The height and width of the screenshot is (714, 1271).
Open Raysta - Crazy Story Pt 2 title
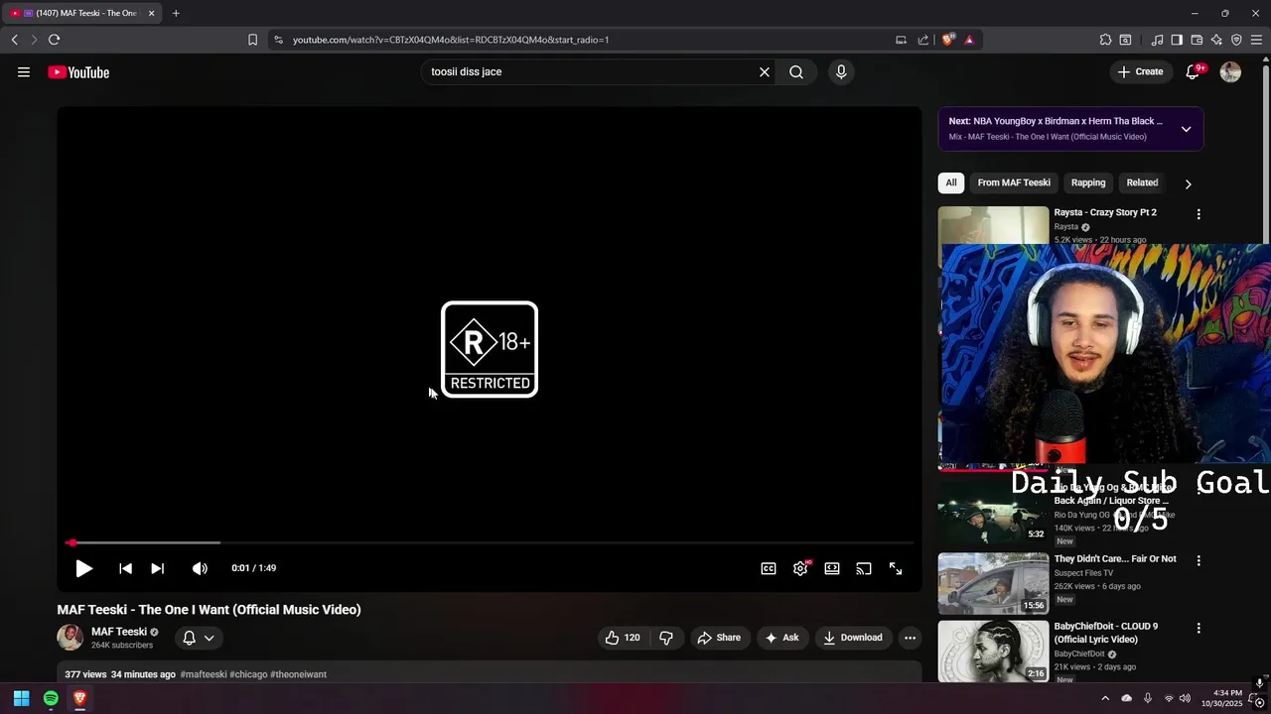(1105, 212)
